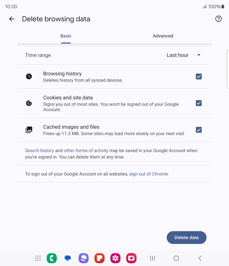
Task: Switch to the Advanced tab
Action: (x=163, y=36)
